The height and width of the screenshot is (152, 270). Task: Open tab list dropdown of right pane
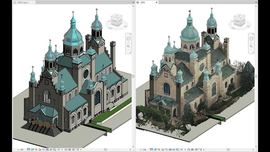tap(256, 2)
